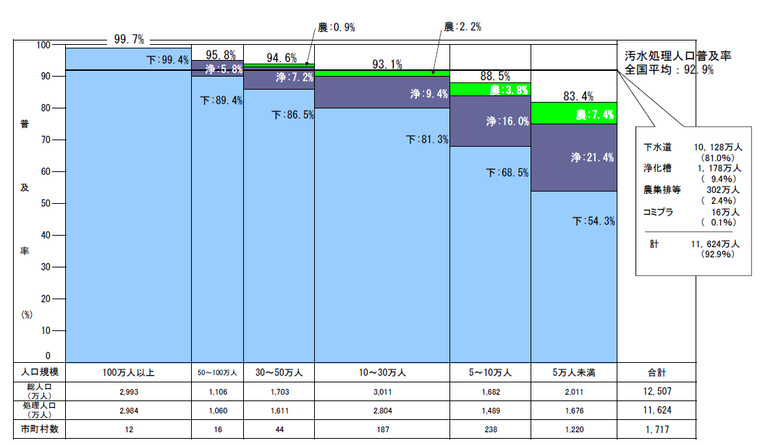Click the 1,682 total population cell
The width and height of the screenshot is (760, 446).
pos(491,392)
